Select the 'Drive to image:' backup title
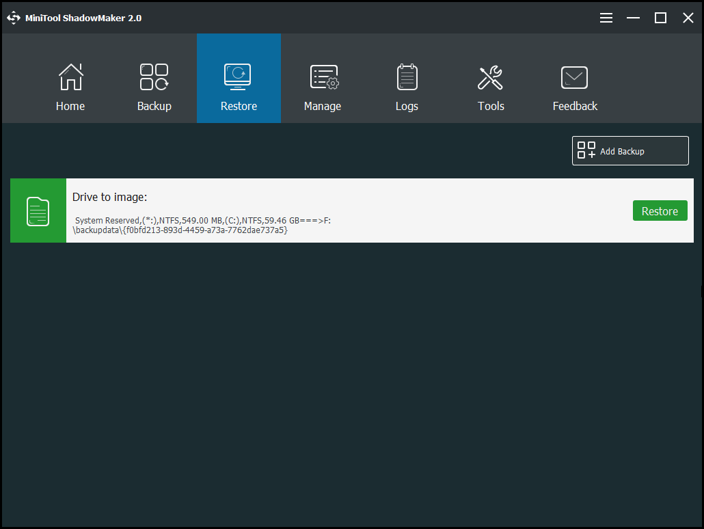 click(110, 198)
